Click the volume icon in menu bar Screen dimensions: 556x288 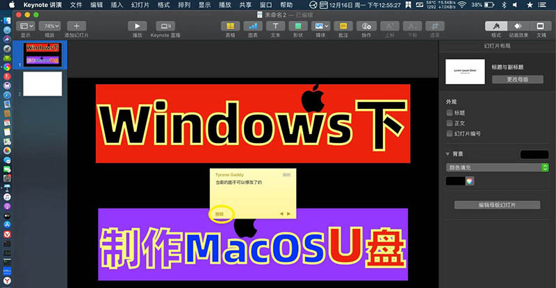click(515, 5)
